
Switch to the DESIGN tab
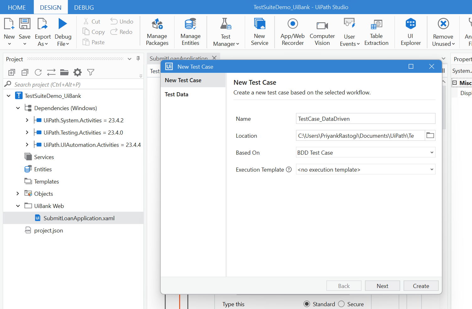[51, 7]
